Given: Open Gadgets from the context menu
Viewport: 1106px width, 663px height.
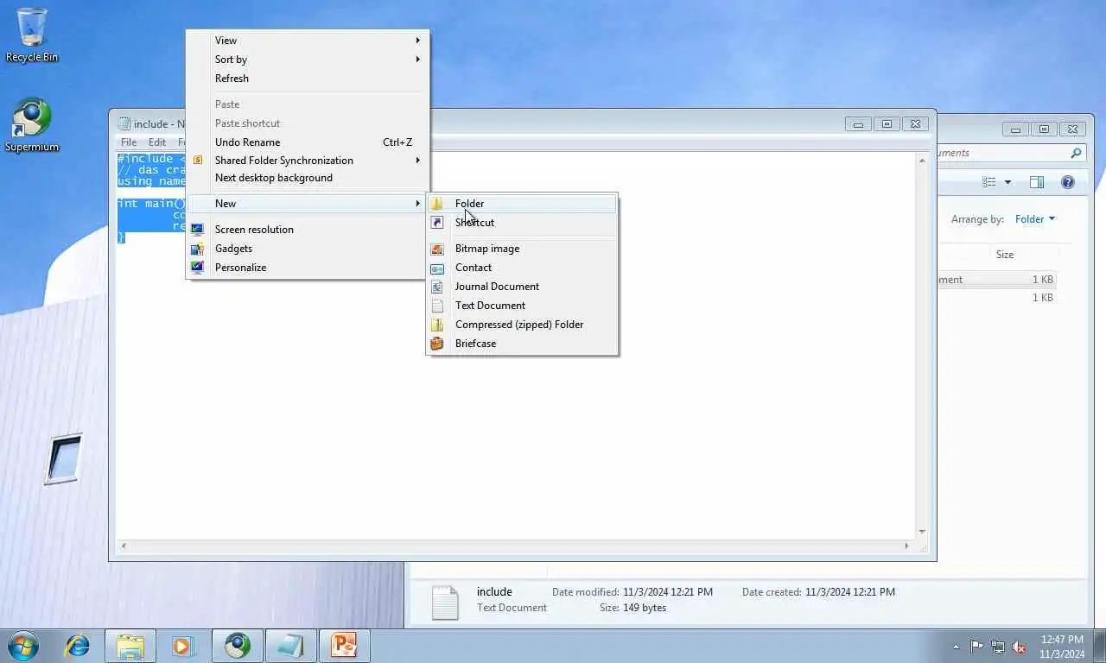Looking at the screenshot, I should (x=308, y=249).
